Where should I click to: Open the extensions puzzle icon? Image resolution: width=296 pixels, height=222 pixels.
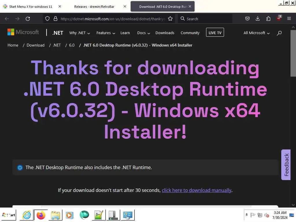[268, 19]
